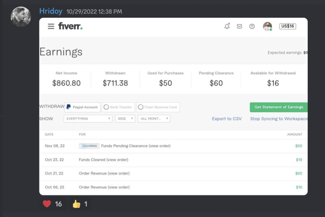Open the Fiverr hamburger menu

(51, 26)
